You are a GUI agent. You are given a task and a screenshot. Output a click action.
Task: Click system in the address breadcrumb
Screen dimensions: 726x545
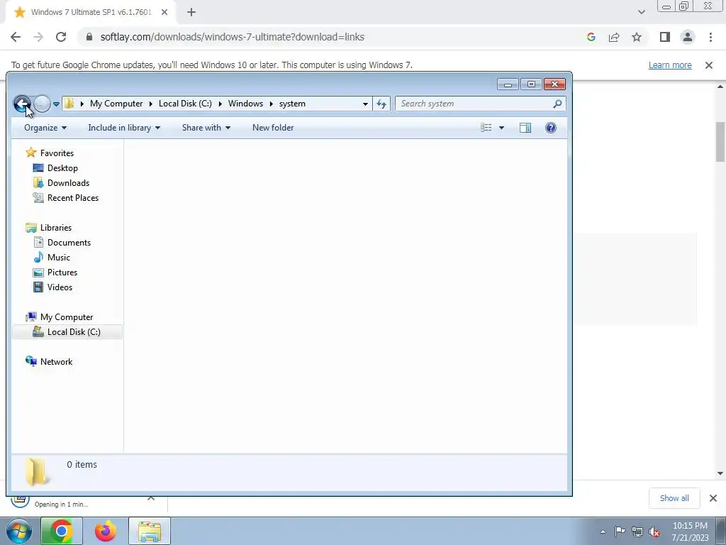tap(292, 104)
